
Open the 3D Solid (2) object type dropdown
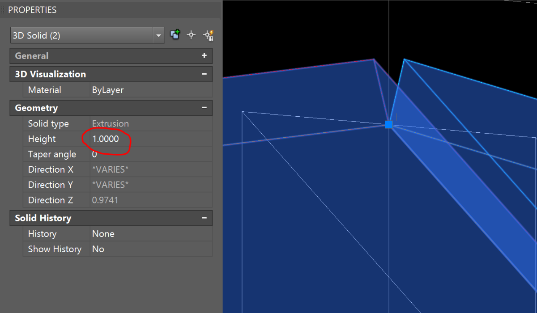[158, 35]
